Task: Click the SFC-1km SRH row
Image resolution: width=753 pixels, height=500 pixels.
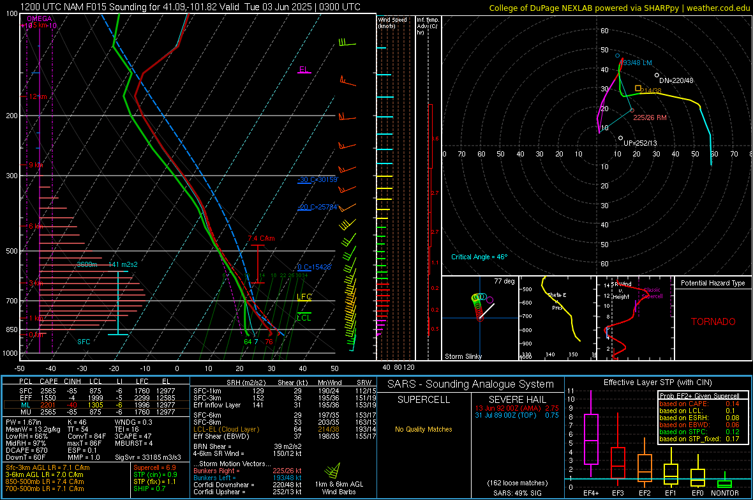Action: pos(285,391)
